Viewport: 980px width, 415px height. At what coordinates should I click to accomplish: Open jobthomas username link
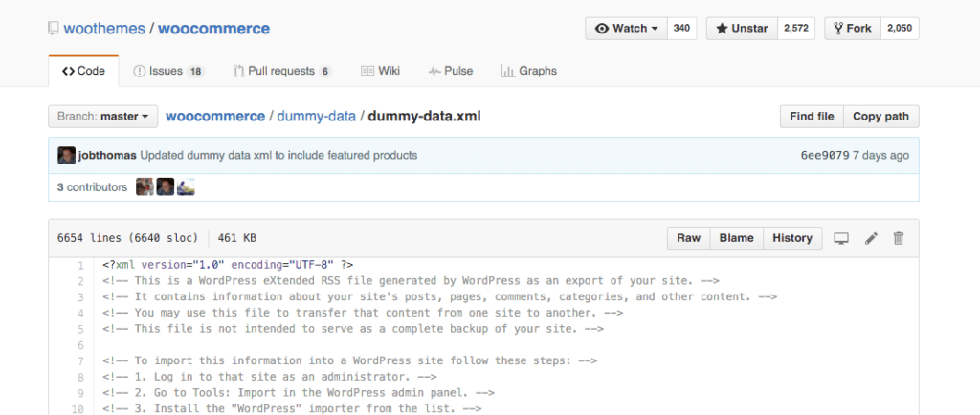coord(107,156)
